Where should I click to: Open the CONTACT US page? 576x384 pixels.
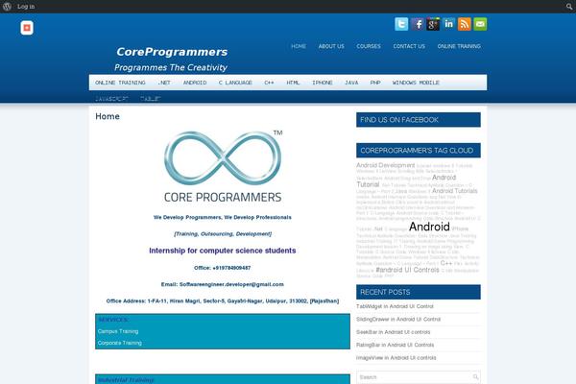click(409, 46)
